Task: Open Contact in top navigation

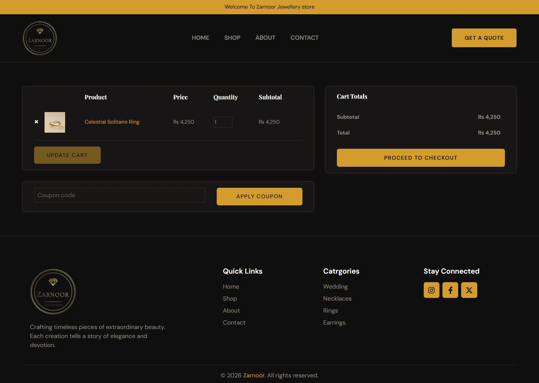Action: pyautogui.click(x=305, y=38)
